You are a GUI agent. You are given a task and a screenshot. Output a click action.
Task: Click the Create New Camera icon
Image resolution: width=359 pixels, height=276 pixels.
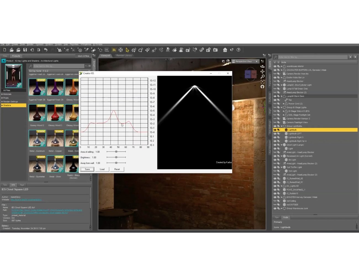coord(59,50)
